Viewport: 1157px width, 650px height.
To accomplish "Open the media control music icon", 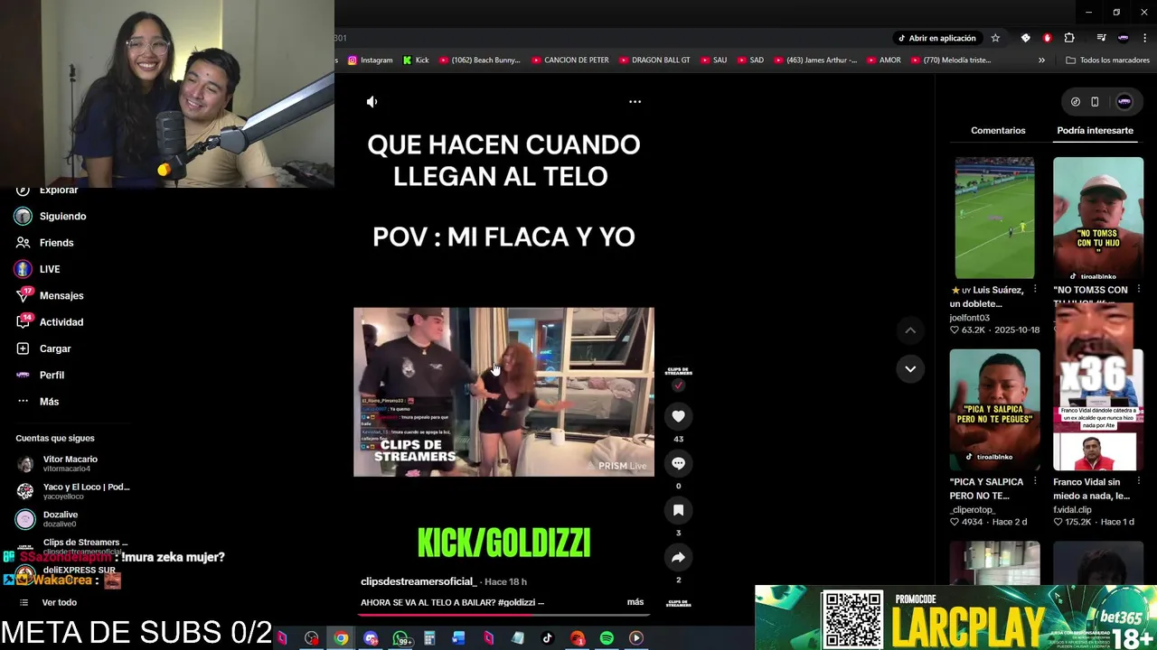I will pos(1101,38).
